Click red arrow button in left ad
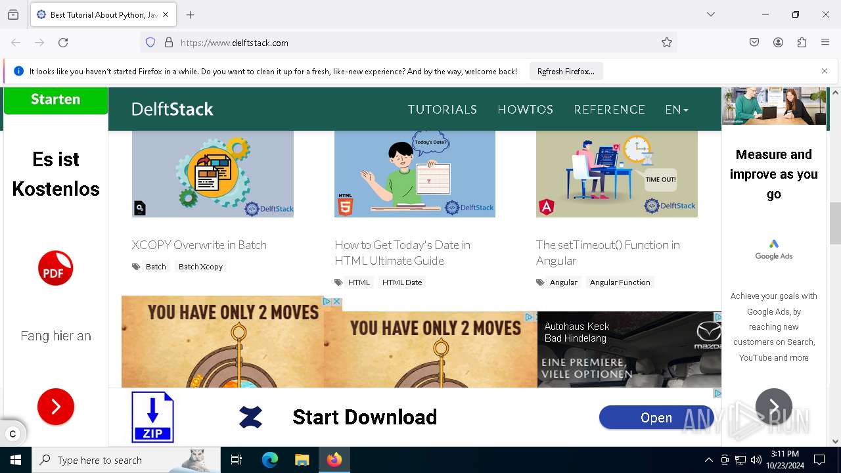The width and height of the screenshot is (841, 473). point(56,407)
